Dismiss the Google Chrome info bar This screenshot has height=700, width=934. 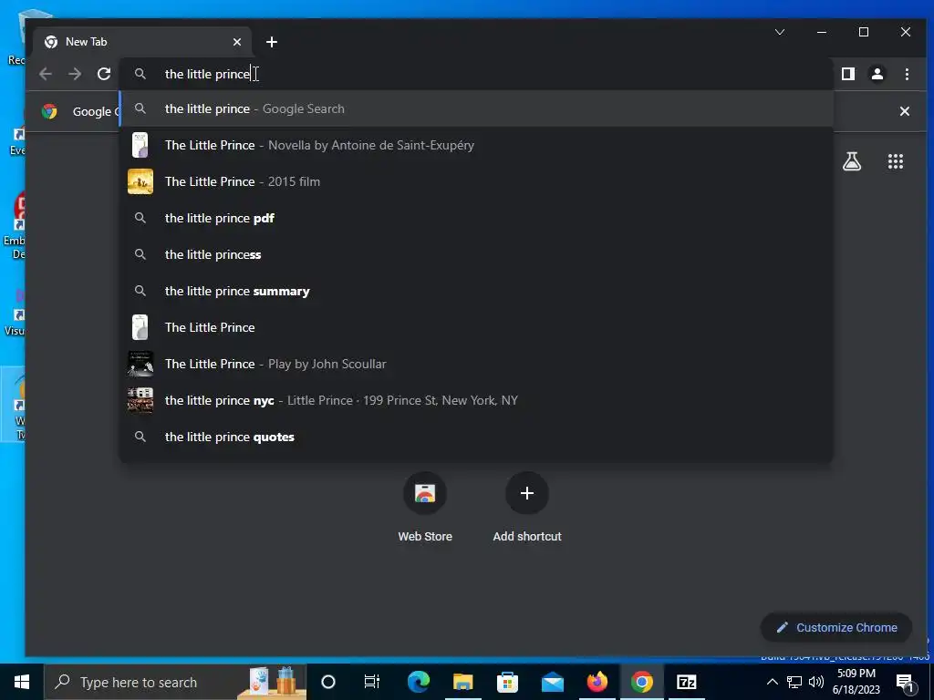click(904, 111)
